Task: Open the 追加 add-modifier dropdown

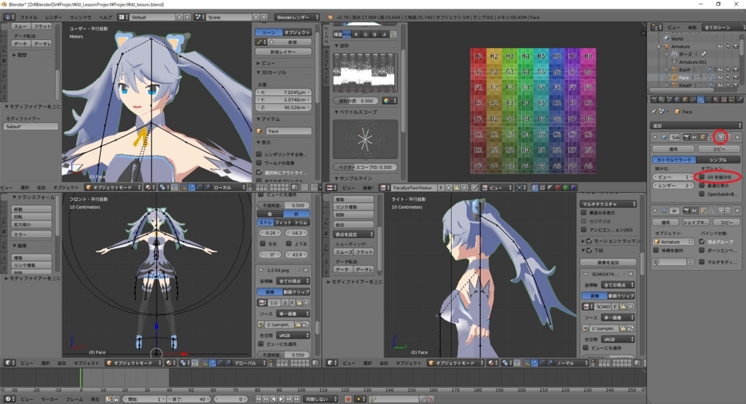Action: [696, 125]
